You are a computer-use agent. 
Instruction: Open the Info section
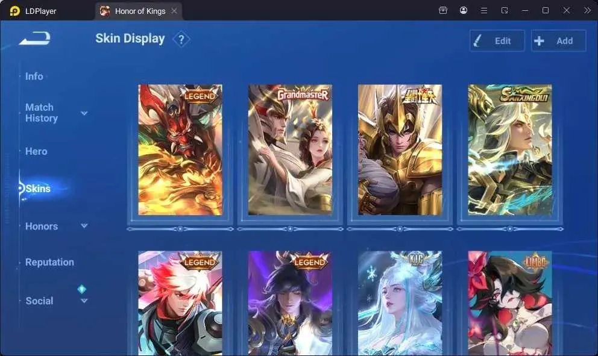[34, 77]
